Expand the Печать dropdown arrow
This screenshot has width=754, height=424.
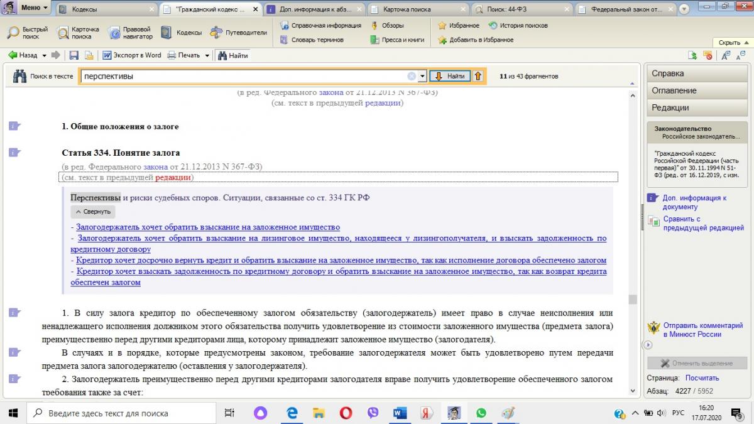pyautogui.click(x=207, y=55)
